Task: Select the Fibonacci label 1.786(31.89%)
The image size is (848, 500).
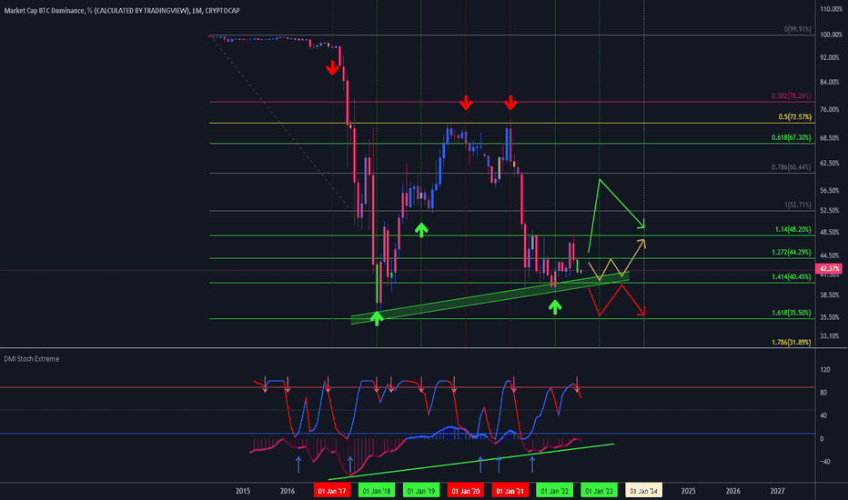Action: pos(792,342)
